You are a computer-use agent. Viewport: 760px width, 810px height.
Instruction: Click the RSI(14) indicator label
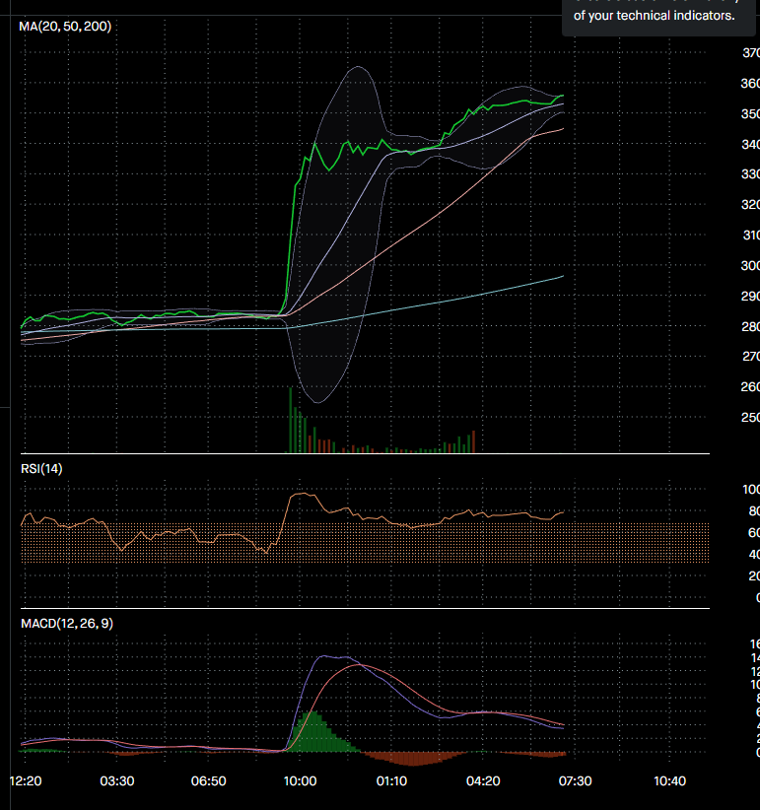pos(41,468)
